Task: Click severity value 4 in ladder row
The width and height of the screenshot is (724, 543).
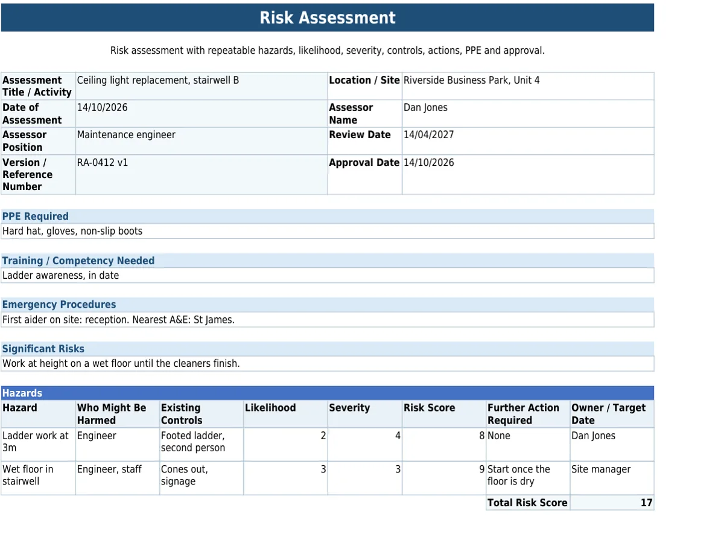Action: (x=364, y=445)
